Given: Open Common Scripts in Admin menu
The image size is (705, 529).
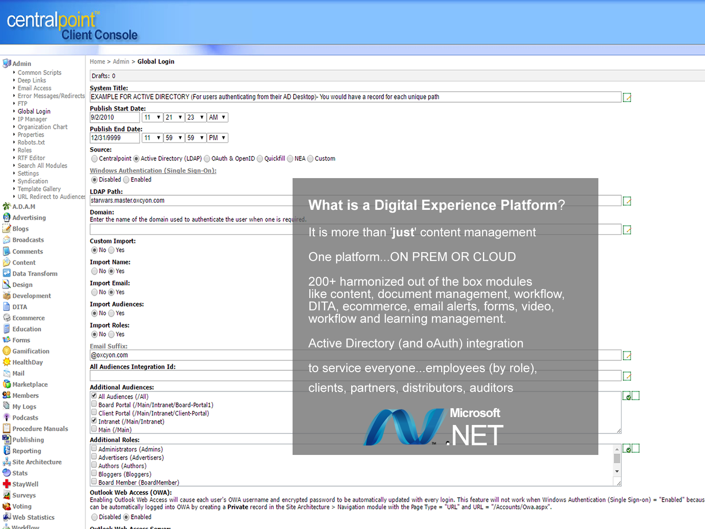Looking at the screenshot, I should click(x=39, y=73).
